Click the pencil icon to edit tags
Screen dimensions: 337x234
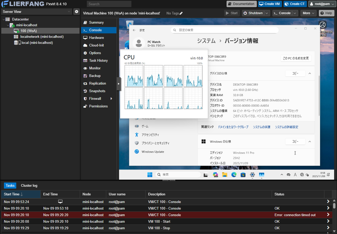181,13
